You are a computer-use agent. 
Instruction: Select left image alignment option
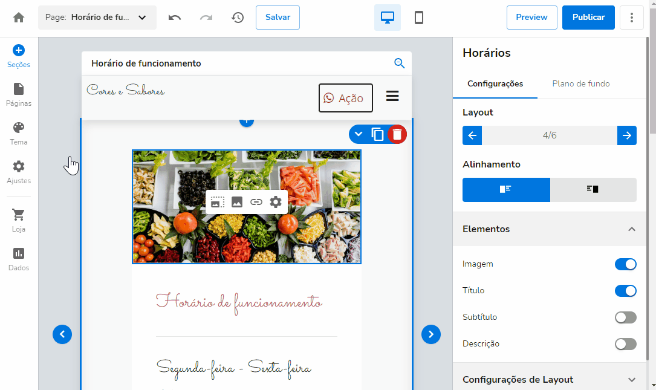click(506, 190)
